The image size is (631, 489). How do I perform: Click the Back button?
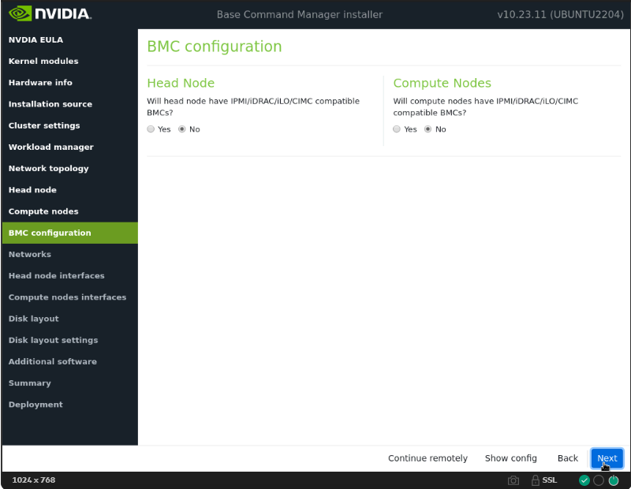(567, 458)
